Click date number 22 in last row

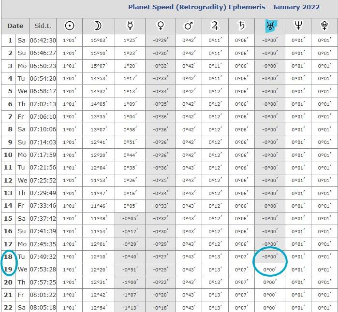[x=8, y=308]
